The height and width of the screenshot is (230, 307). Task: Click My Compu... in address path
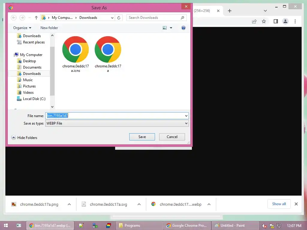[62, 18]
